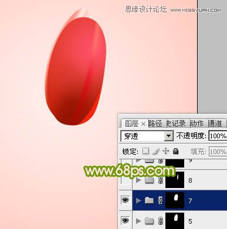
Task: Click mask link icon of group 7
Action: click(x=160, y=200)
